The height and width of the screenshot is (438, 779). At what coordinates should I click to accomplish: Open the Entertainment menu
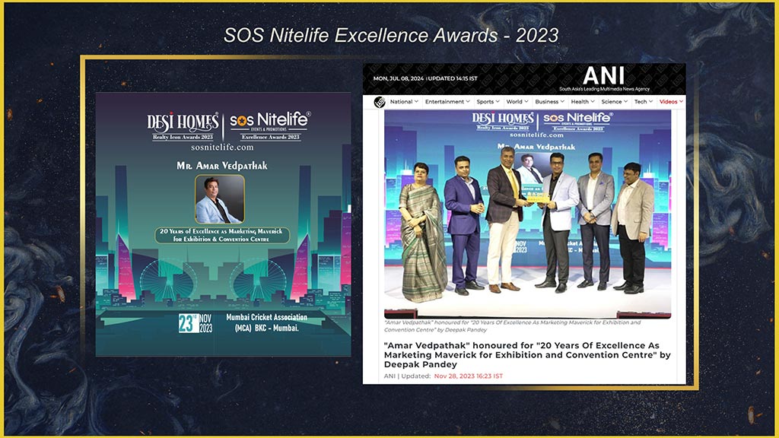pyautogui.click(x=447, y=102)
